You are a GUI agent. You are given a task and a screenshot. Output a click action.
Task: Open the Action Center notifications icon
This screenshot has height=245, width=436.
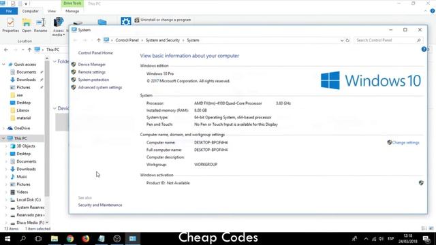[x=426, y=239]
